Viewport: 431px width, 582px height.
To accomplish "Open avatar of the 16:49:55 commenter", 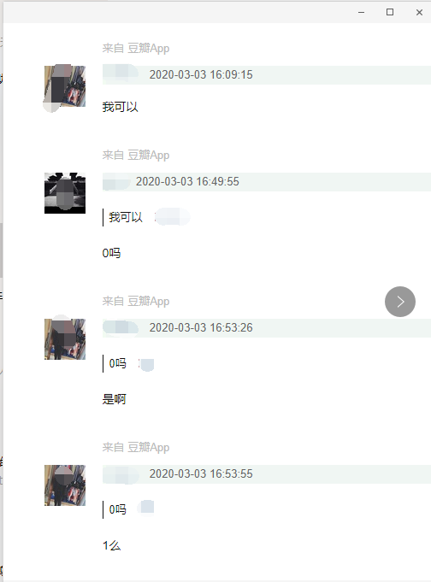I will point(65,193).
